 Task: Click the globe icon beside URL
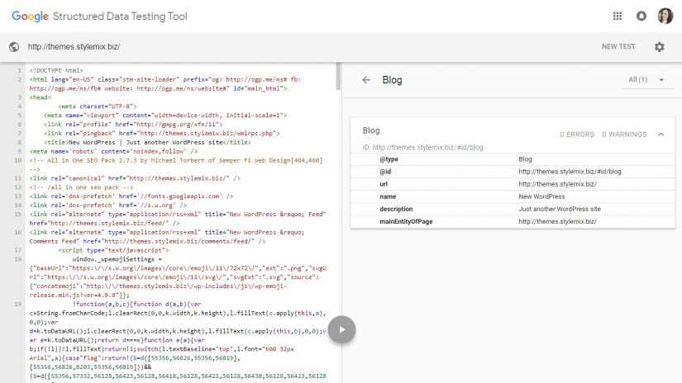tap(14, 46)
